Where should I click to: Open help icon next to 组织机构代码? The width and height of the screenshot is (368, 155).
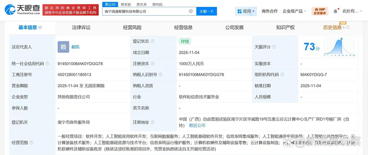coord(282,75)
